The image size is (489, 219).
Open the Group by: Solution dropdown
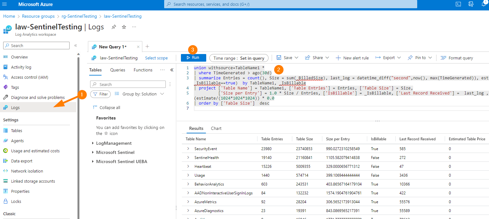tap(139, 94)
